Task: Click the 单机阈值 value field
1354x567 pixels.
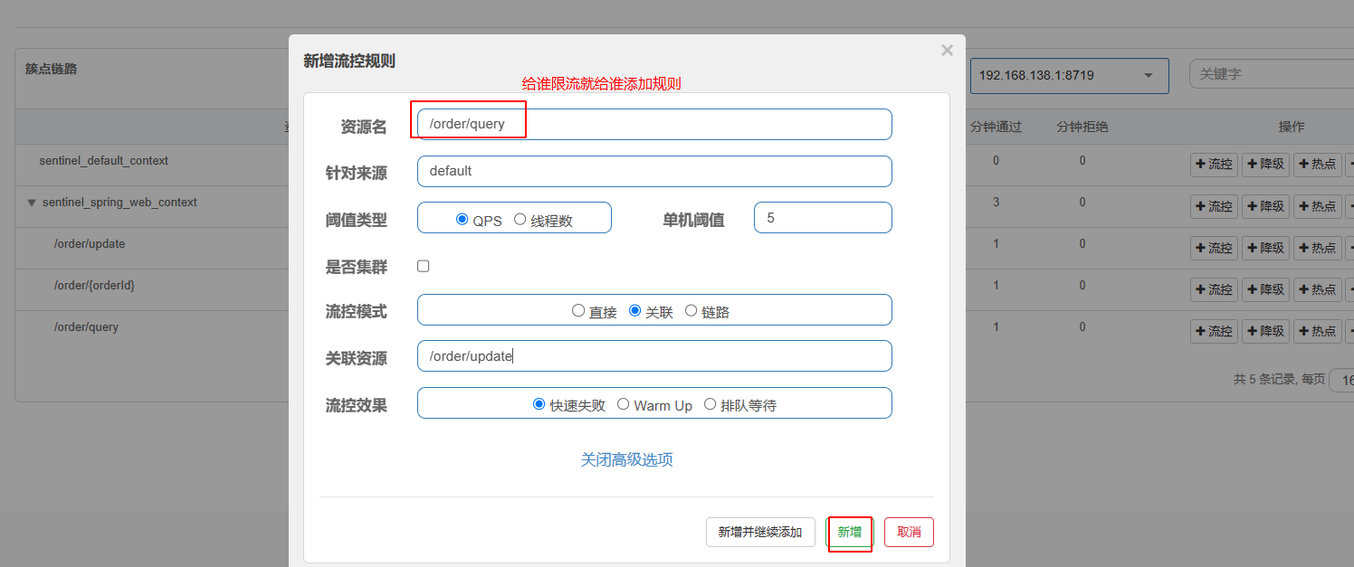Action: click(x=823, y=217)
